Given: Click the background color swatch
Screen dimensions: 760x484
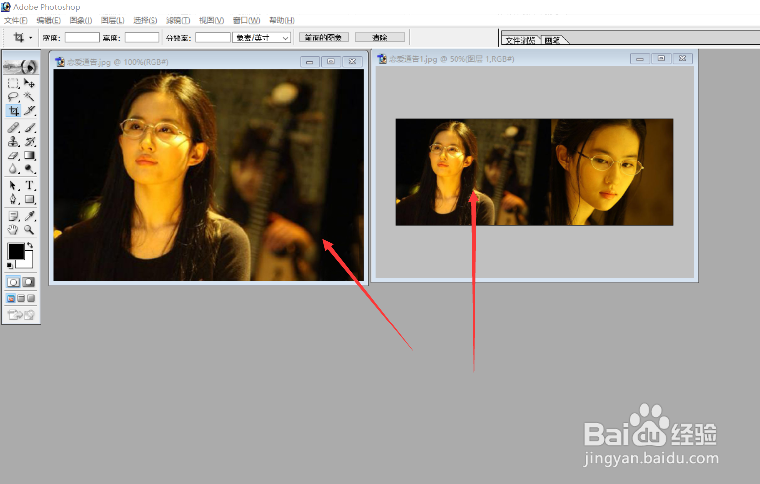Looking at the screenshot, I should pyautogui.click(x=27, y=263).
